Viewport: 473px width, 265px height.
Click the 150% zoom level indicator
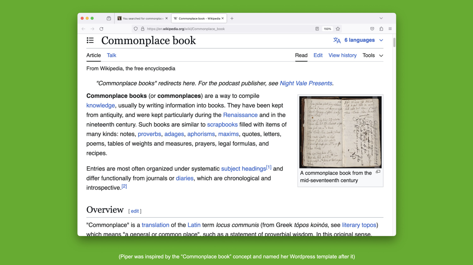click(x=327, y=29)
